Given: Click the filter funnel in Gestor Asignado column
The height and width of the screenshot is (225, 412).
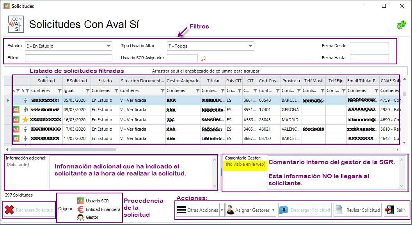Looking at the screenshot, I should click(x=197, y=90).
